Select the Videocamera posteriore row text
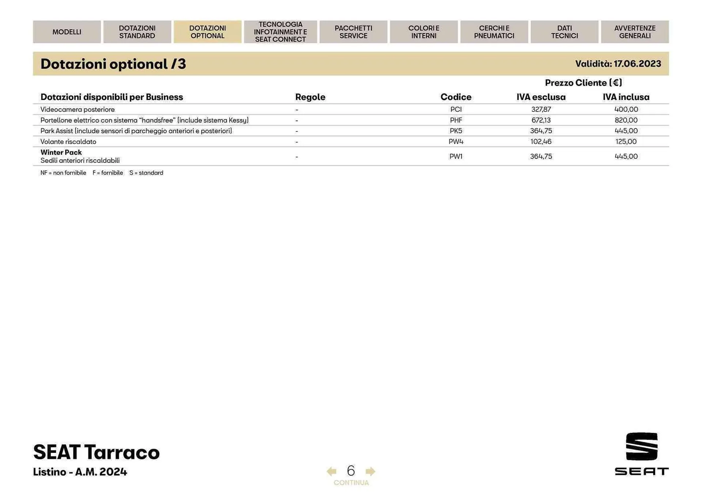702x496 pixels. click(78, 109)
